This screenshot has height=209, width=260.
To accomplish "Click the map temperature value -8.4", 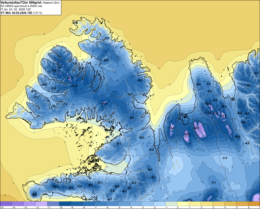I will 198,84.
